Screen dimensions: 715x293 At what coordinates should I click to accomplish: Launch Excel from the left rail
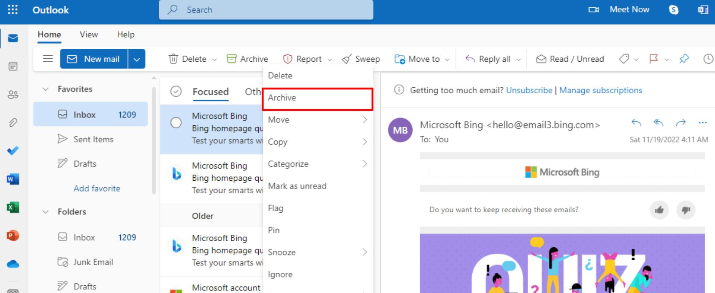point(13,208)
